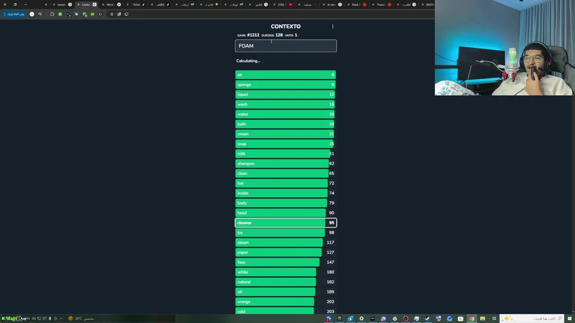Switch to the Black F browser tab
This screenshot has height=323, width=575.
357,4
